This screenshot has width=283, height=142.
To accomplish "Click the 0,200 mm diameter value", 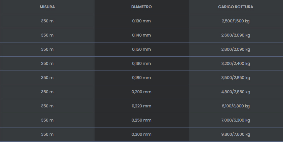I will [x=141, y=92].
